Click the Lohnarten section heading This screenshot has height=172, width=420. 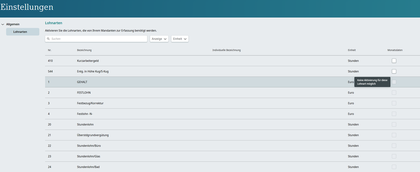tap(54, 23)
